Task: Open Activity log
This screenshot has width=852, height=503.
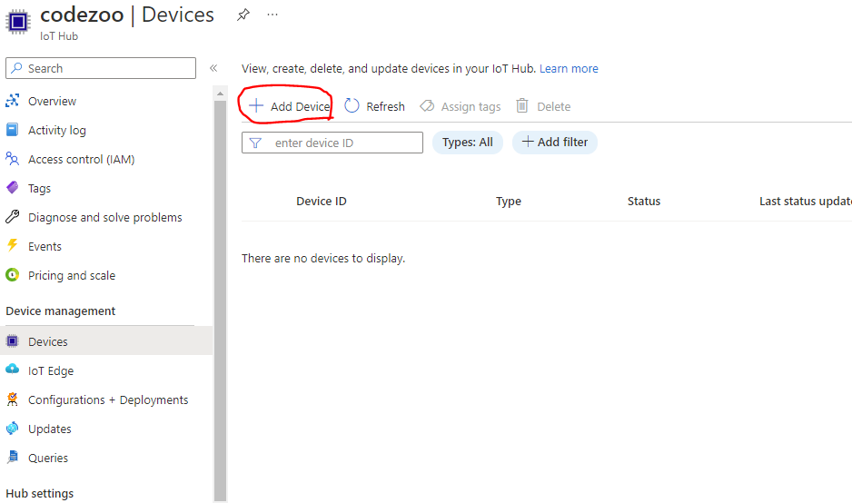Action: point(57,131)
